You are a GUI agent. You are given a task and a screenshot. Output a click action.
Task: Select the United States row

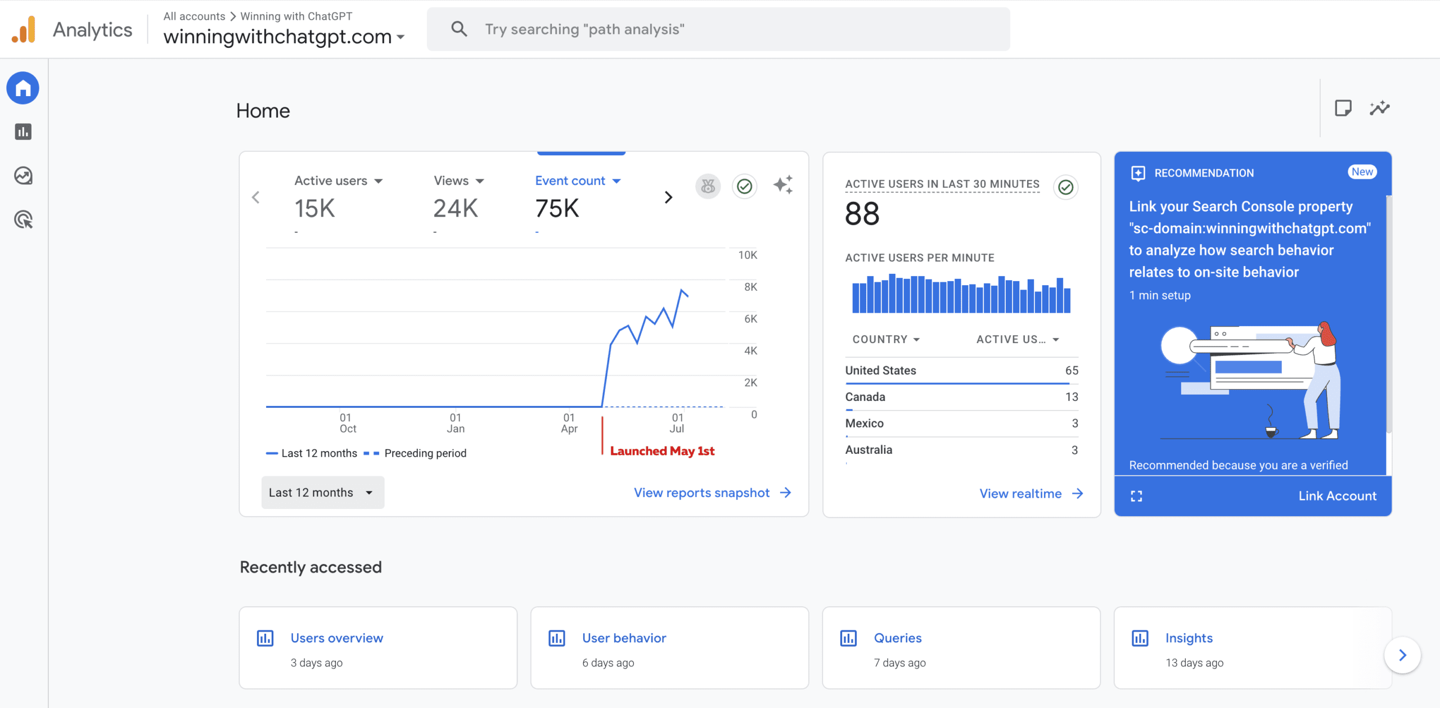(x=961, y=371)
